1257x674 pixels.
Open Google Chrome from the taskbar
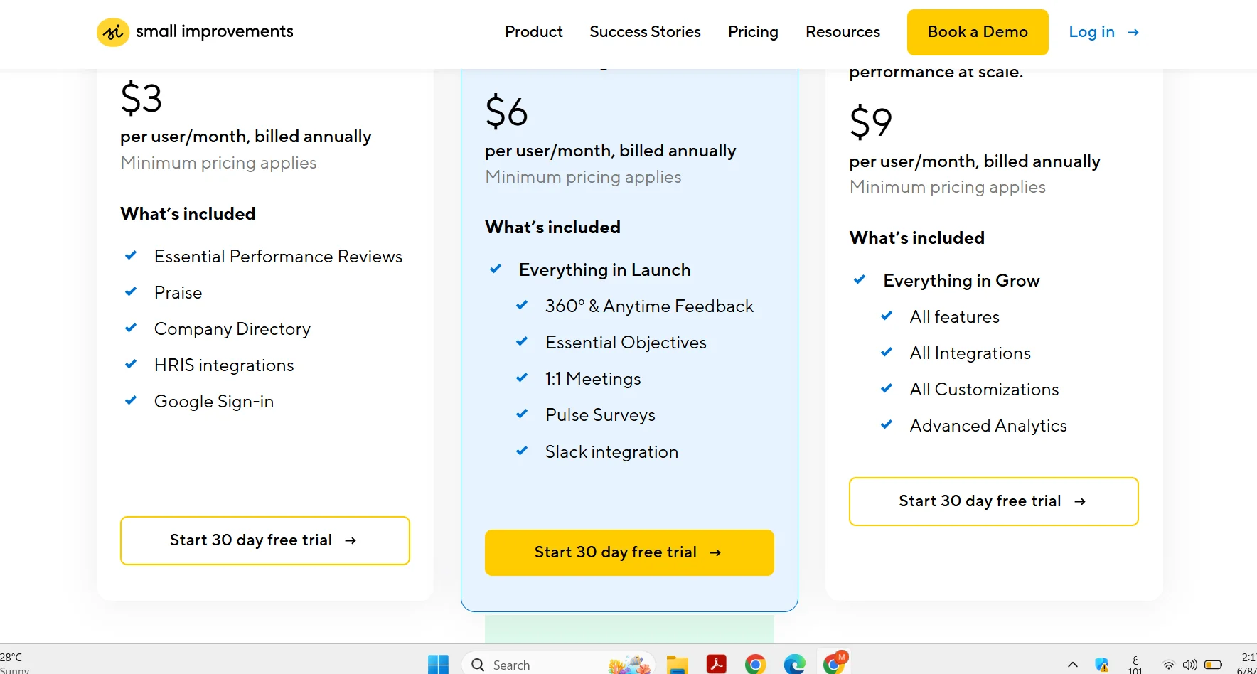click(x=755, y=665)
